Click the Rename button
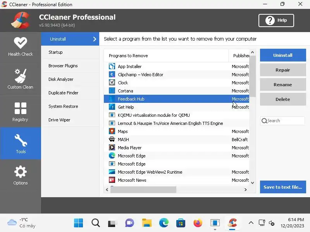This screenshot has width=310, height=232. tap(283, 85)
